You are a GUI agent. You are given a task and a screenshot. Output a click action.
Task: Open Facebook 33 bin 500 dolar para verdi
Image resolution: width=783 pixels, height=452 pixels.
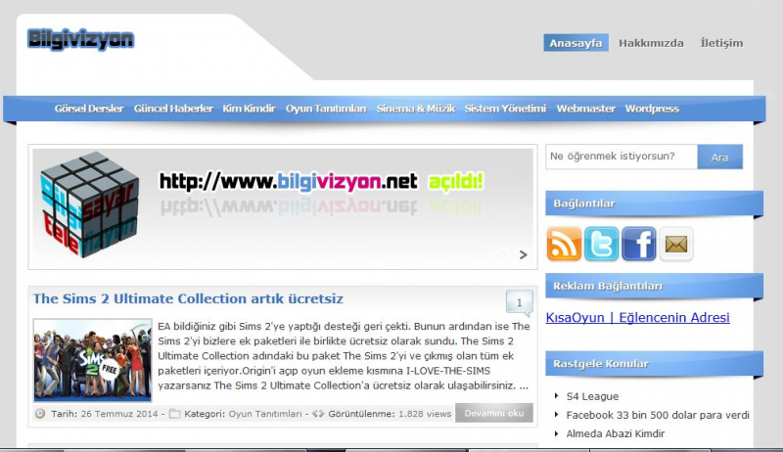pyautogui.click(x=658, y=415)
